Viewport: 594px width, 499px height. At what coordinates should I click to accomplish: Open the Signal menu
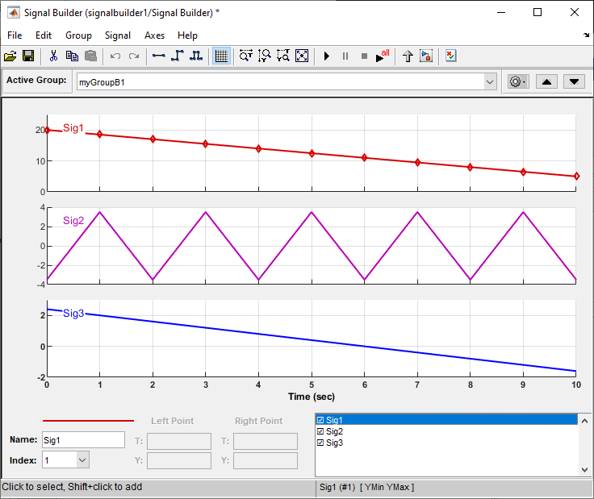[118, 35]
